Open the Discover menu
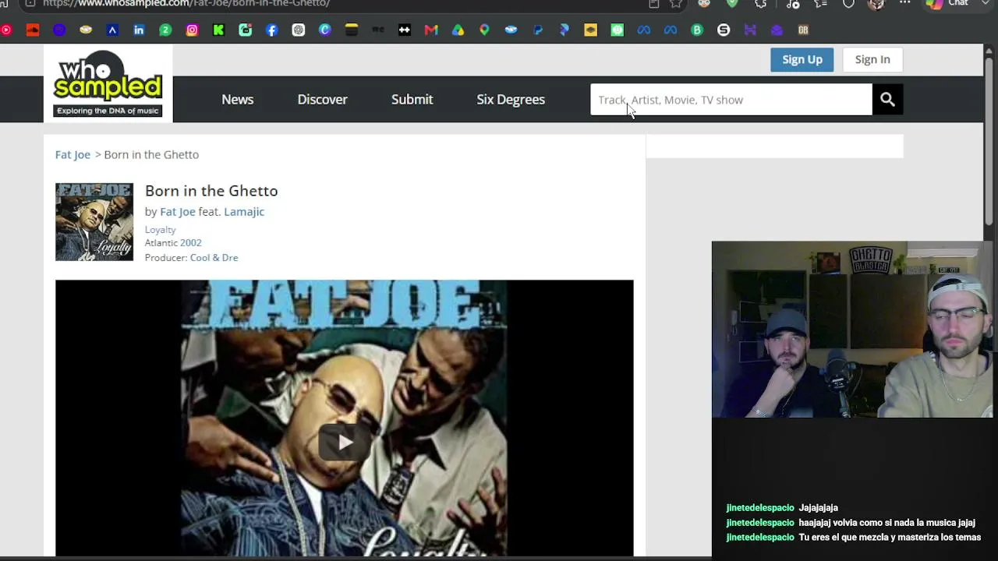This screenshot has width=998, height=561. click(x=322, y=99)
